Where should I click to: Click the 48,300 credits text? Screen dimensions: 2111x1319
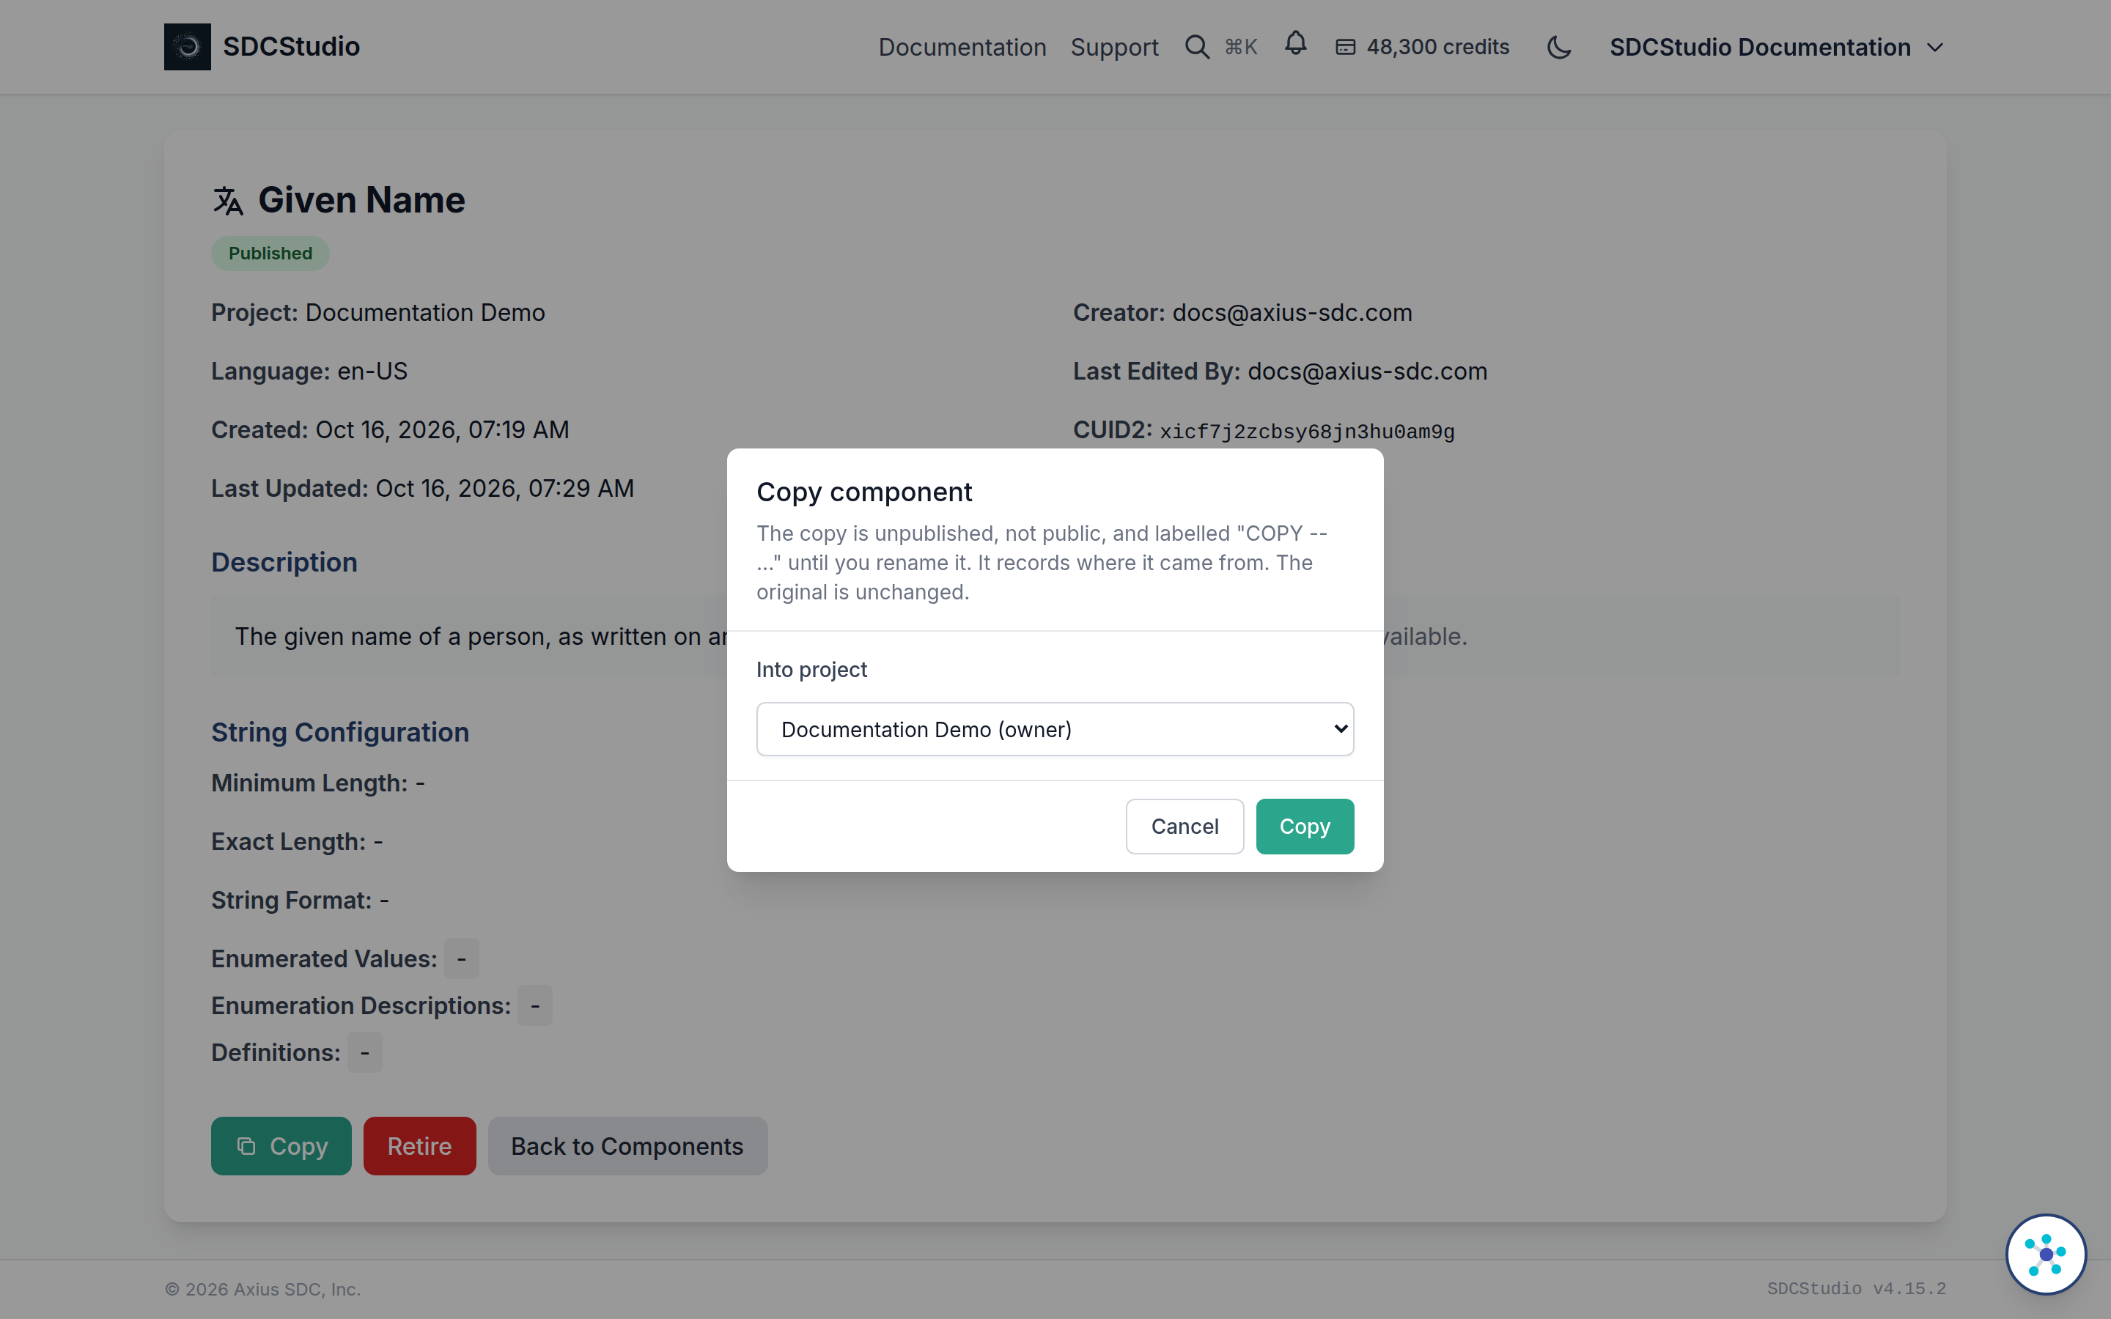[x=1437, y=47]
